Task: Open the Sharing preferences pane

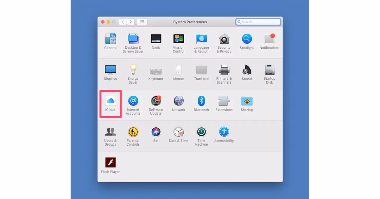Action: (247, 104)
